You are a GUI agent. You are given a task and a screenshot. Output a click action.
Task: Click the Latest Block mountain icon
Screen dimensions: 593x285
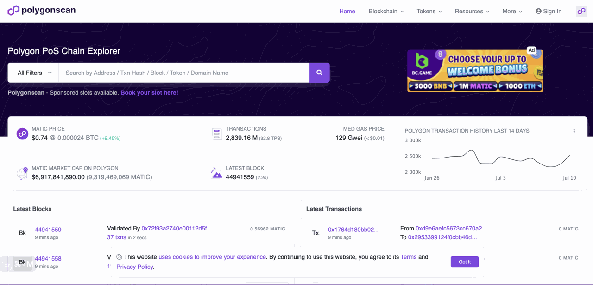point(216,173)
